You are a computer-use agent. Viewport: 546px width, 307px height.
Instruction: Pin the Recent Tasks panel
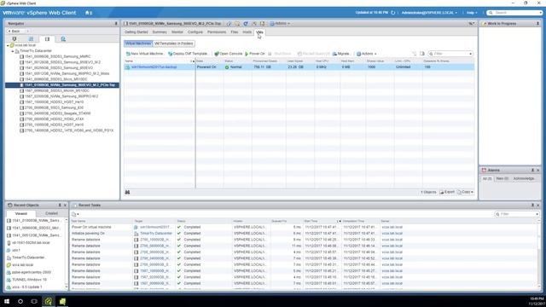coord(532,205)
